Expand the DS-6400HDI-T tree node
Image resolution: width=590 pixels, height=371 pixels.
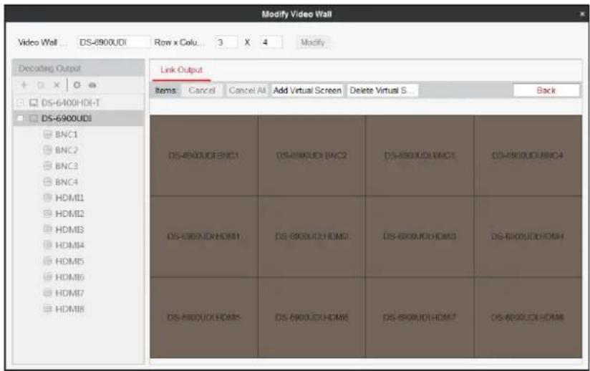pyautogui.click(x=21, y=102)
